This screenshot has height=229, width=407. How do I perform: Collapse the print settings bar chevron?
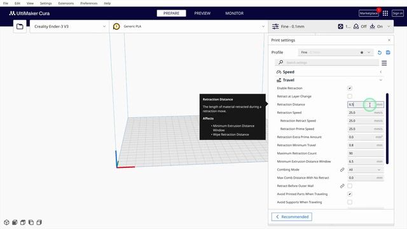tap(389, 27)
